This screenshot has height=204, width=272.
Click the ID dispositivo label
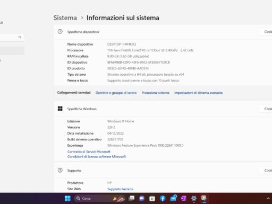[77, 62]
